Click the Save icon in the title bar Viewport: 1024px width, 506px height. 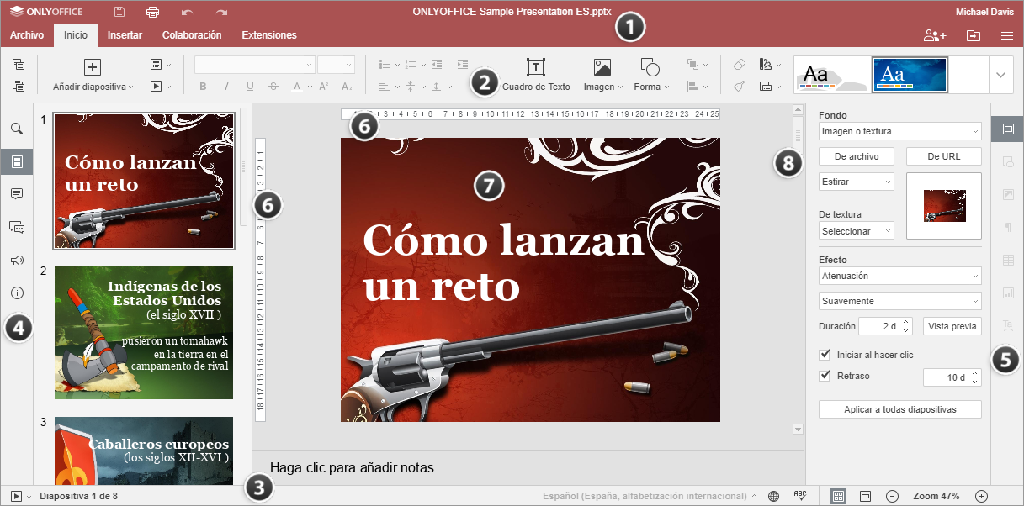pos(119,12)
